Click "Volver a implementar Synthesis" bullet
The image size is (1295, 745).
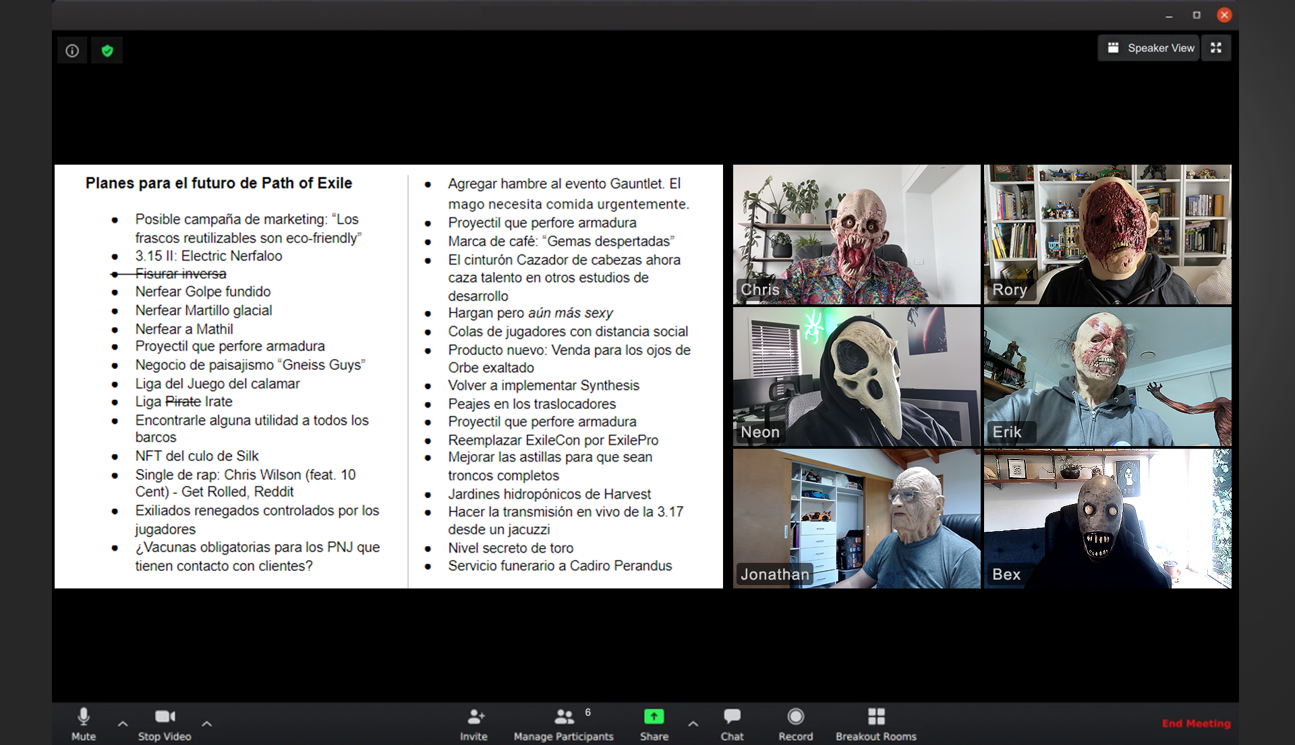pyautogui.click(x=544, y=385)
